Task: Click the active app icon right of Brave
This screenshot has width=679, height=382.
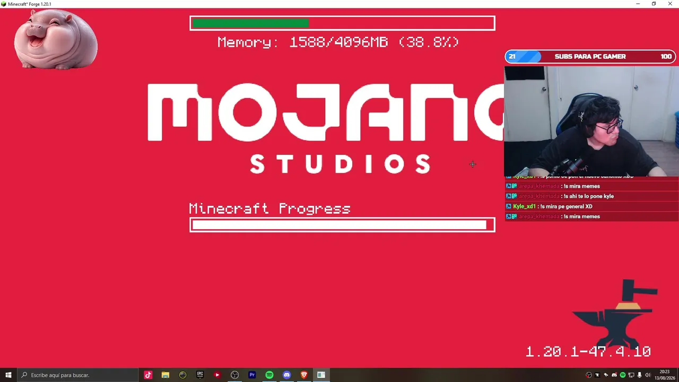Action: coord(321,375)
